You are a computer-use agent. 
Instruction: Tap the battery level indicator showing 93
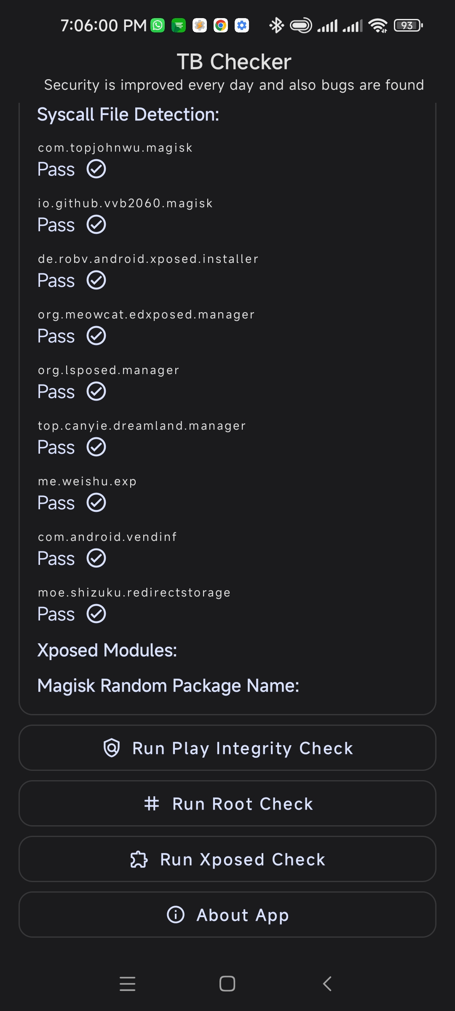408,25
